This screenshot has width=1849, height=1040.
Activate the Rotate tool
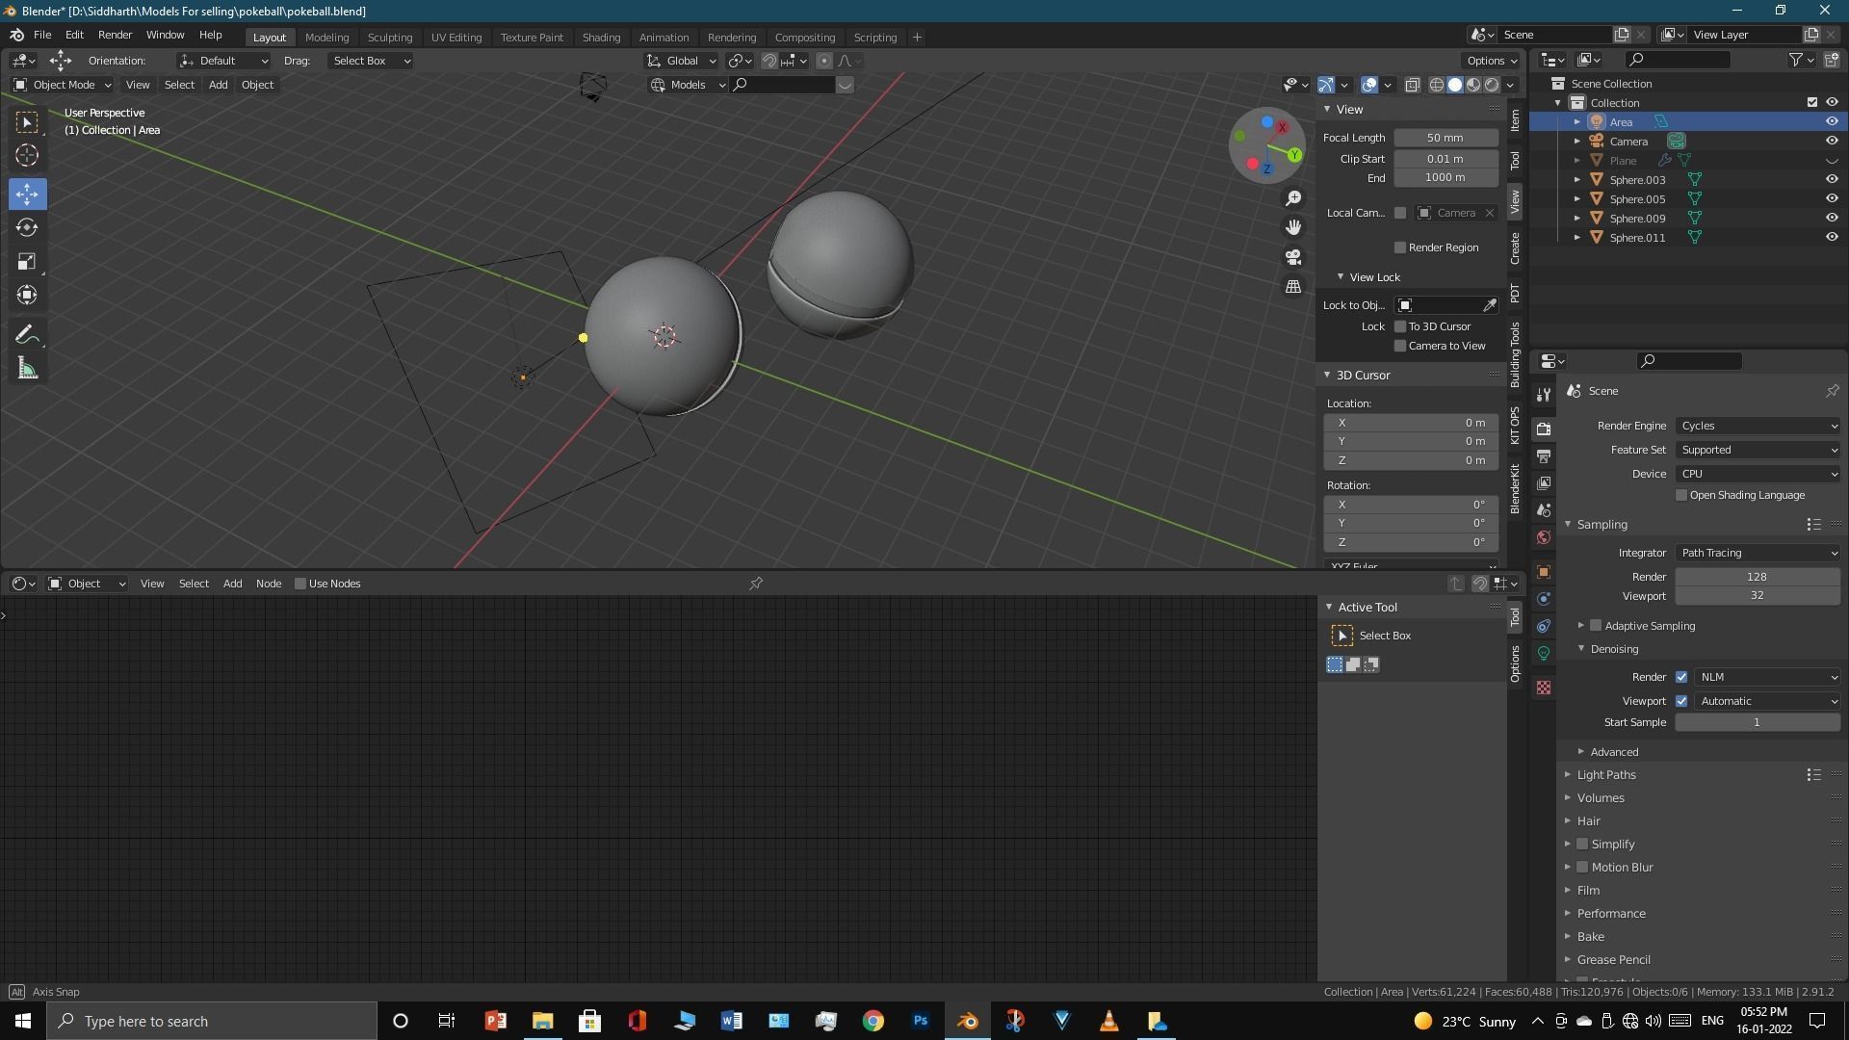point(27,227)
